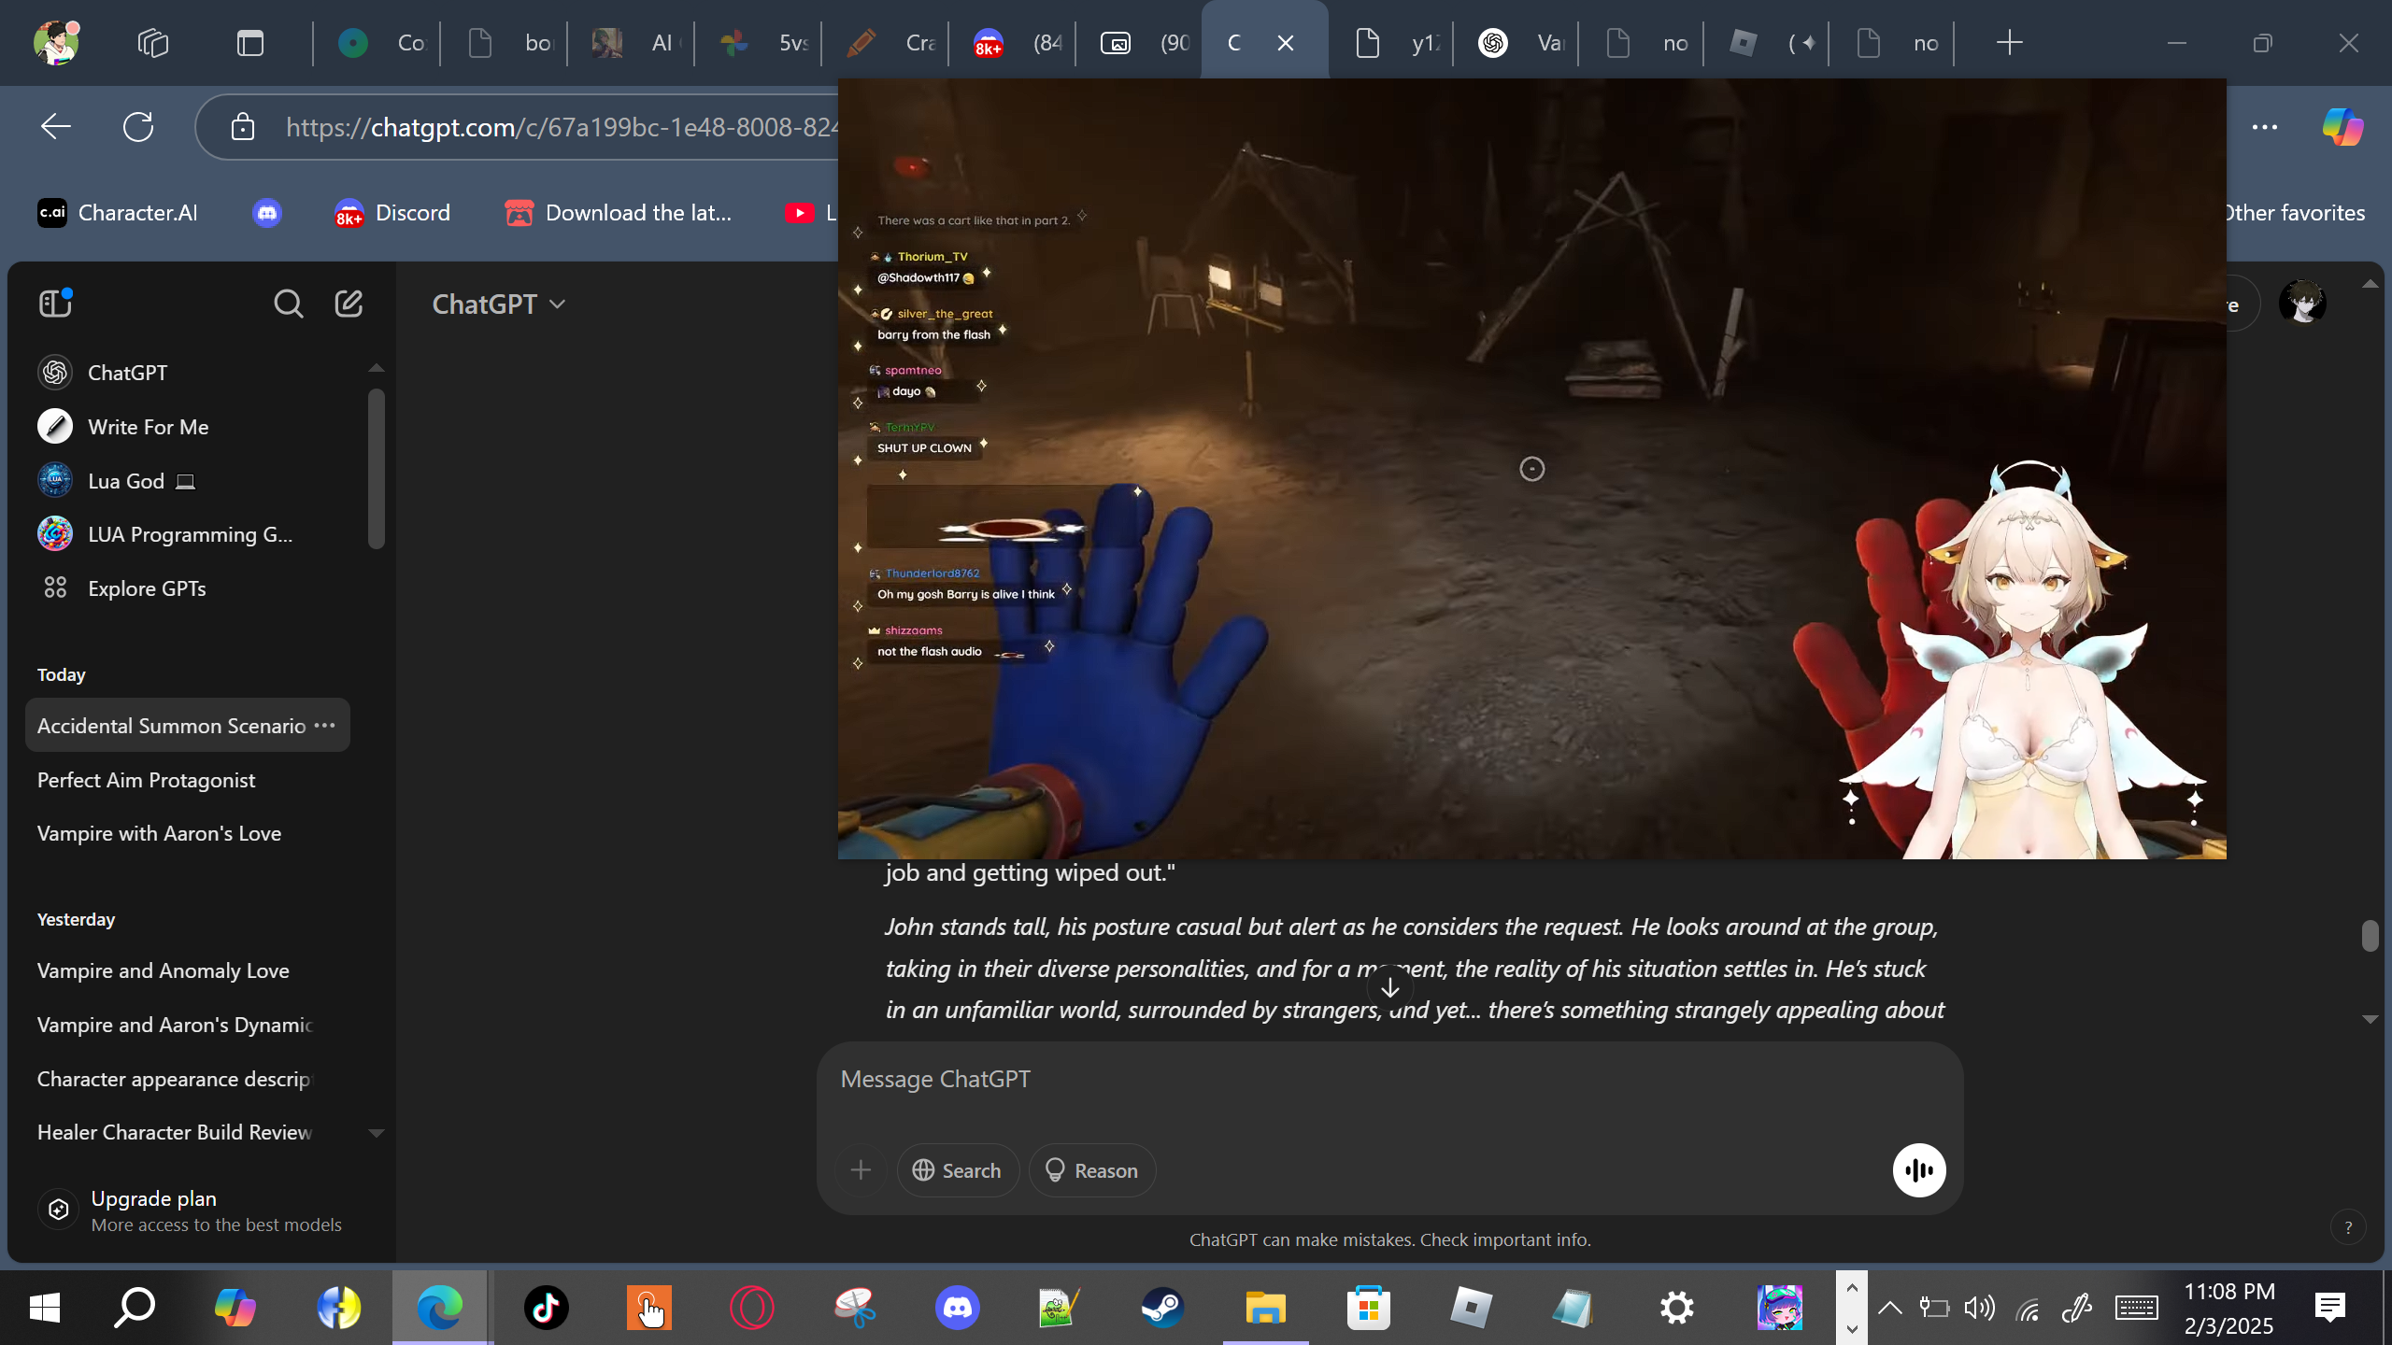Open the taskbar clock showing 11:08 PM
This screenshot has width=2392, height=1345.
click(2229, 1308)
